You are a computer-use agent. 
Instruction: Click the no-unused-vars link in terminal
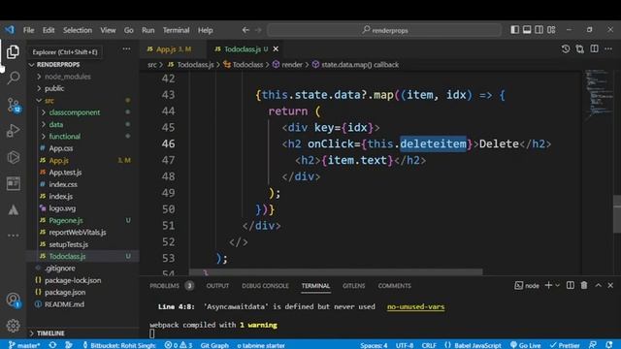416,306
